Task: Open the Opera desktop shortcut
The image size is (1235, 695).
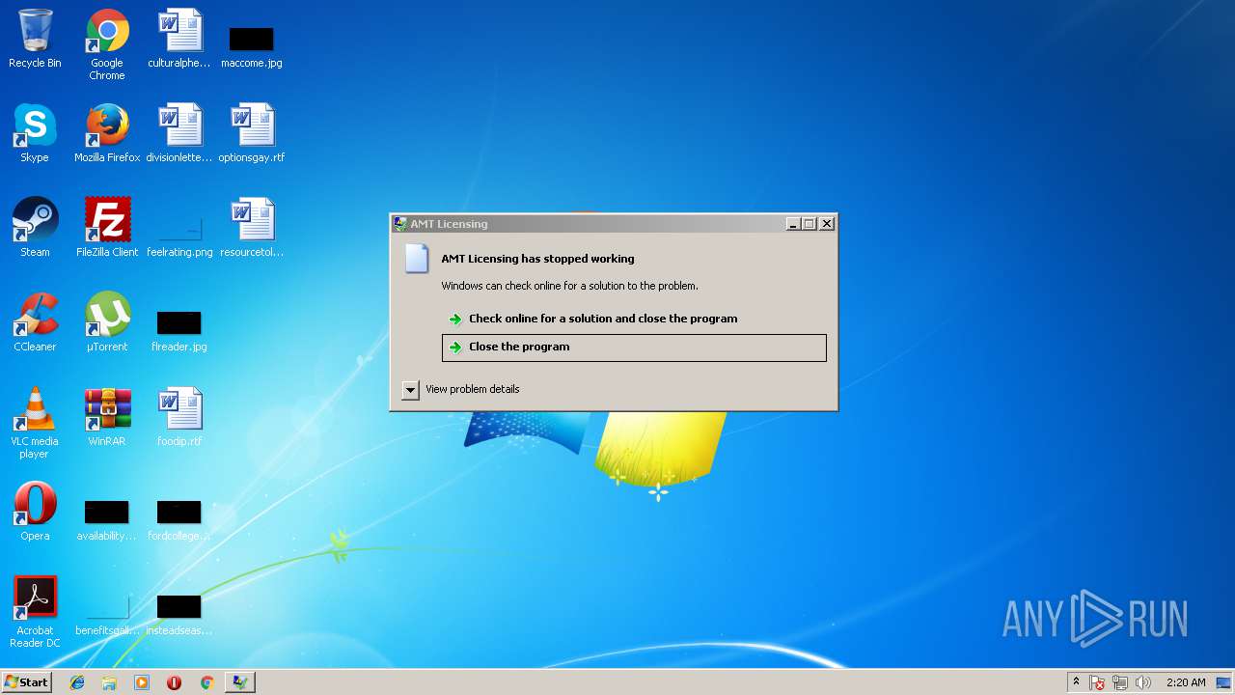Action: pyautogui.click(x=35, y=513)
